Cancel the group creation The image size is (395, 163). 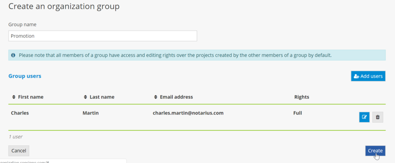point(19,151)
